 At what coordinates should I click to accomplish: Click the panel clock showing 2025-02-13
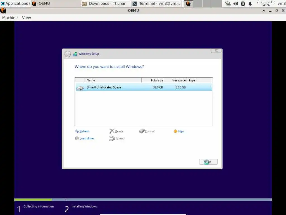pos(265,3)
